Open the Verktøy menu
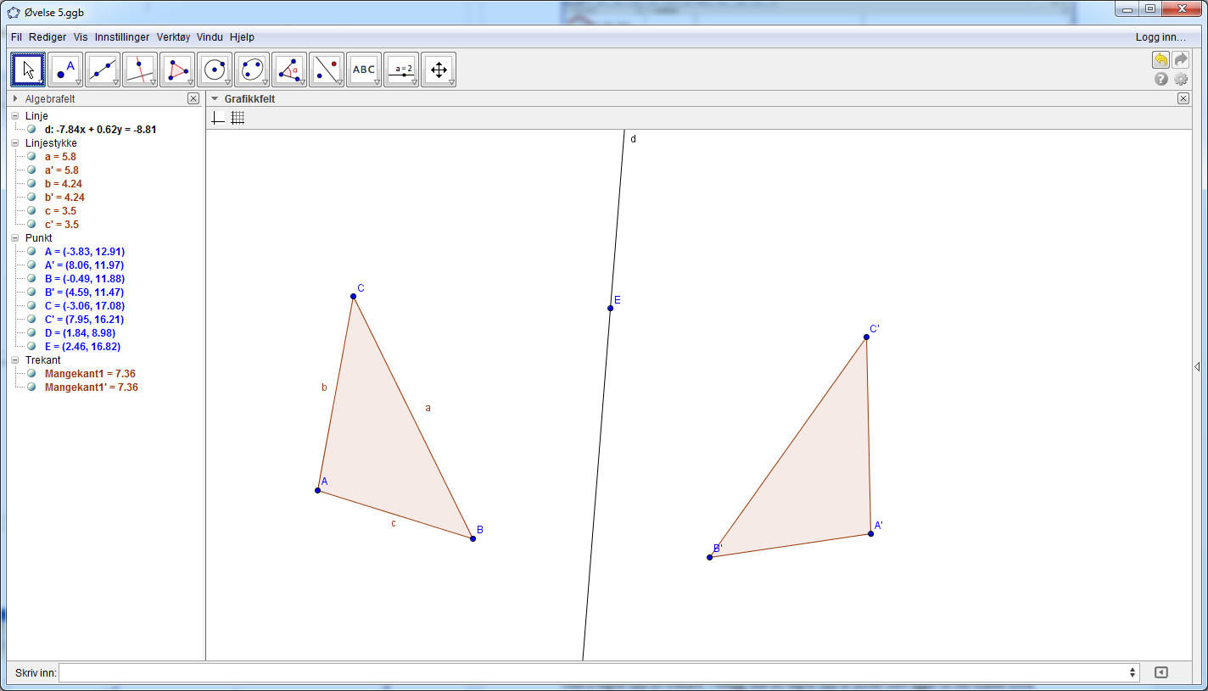This screenshot has height=691, width=1208. point(174,37)
